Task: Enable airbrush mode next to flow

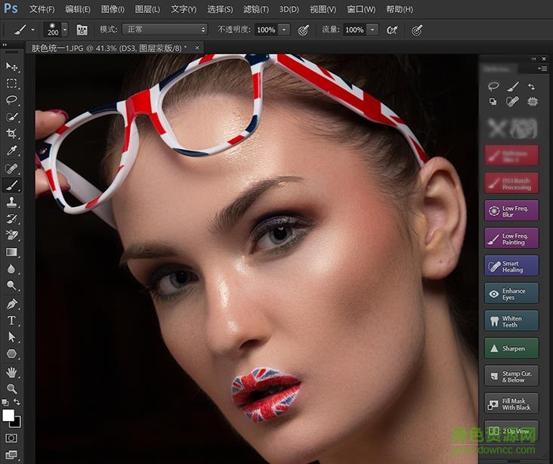Action: coord(392,29)
